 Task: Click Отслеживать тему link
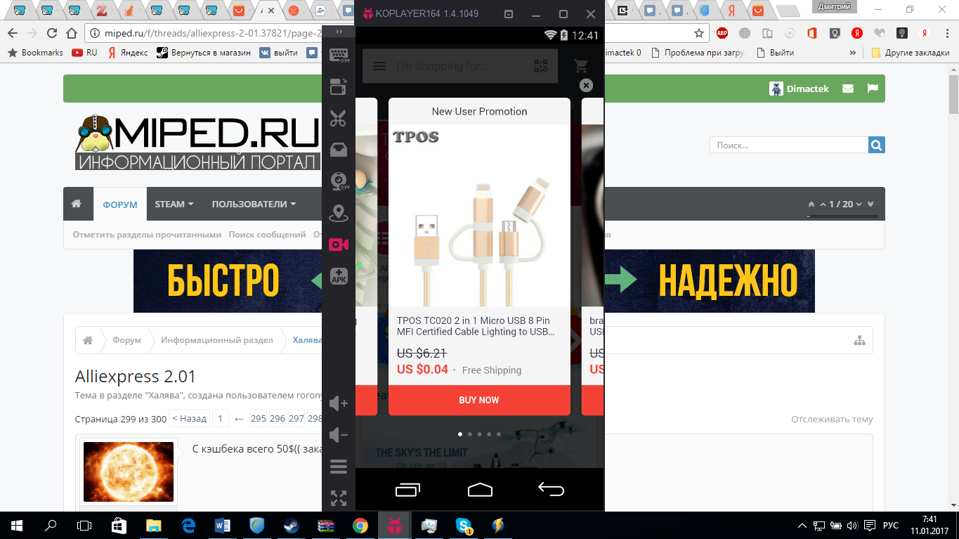pos(832,420)
